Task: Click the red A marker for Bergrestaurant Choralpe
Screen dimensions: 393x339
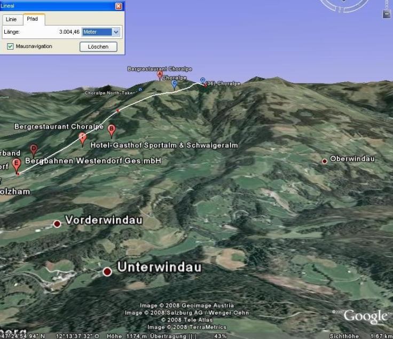Action: pyautogui.click(x=159, y=75)
